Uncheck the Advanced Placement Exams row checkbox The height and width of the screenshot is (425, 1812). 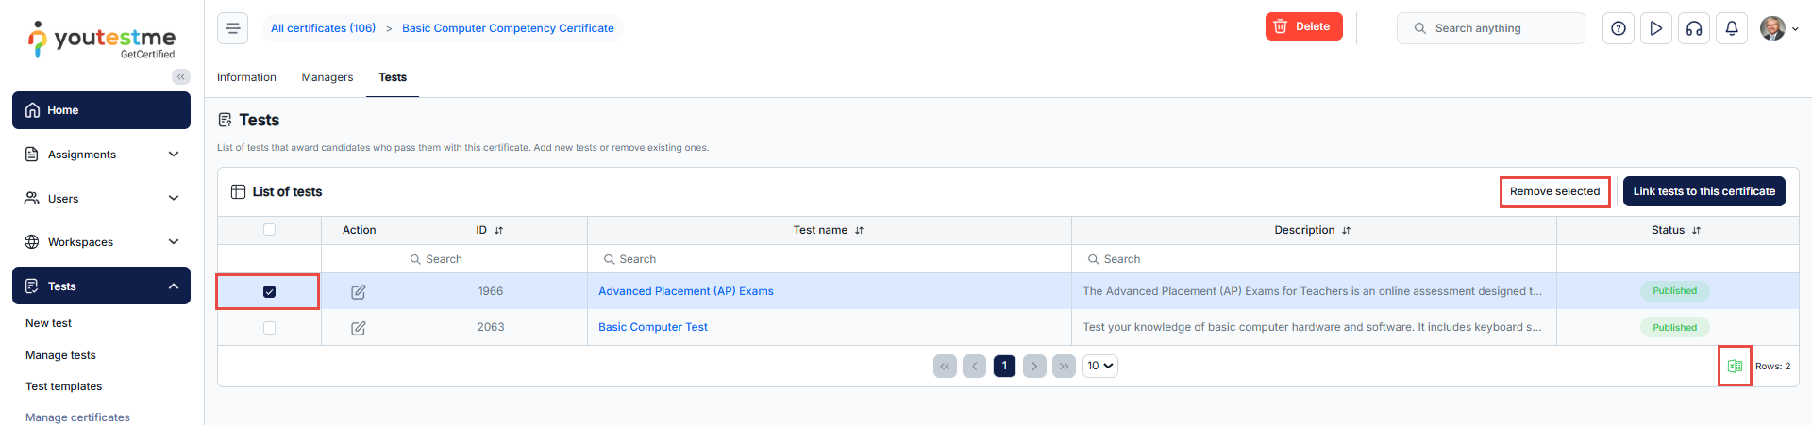coord(269,292)
